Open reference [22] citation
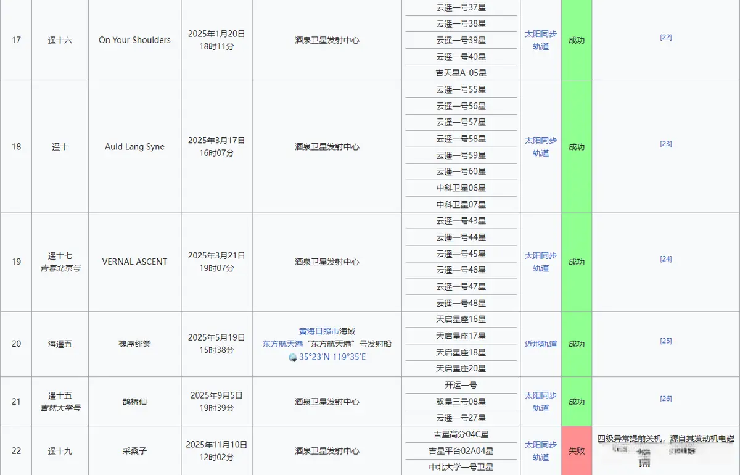Image resolution: width=740 pixels, height=475 pixels. (x=666, y=37)
